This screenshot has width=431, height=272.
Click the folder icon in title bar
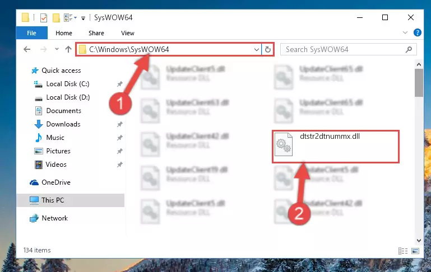coord(25,17)
